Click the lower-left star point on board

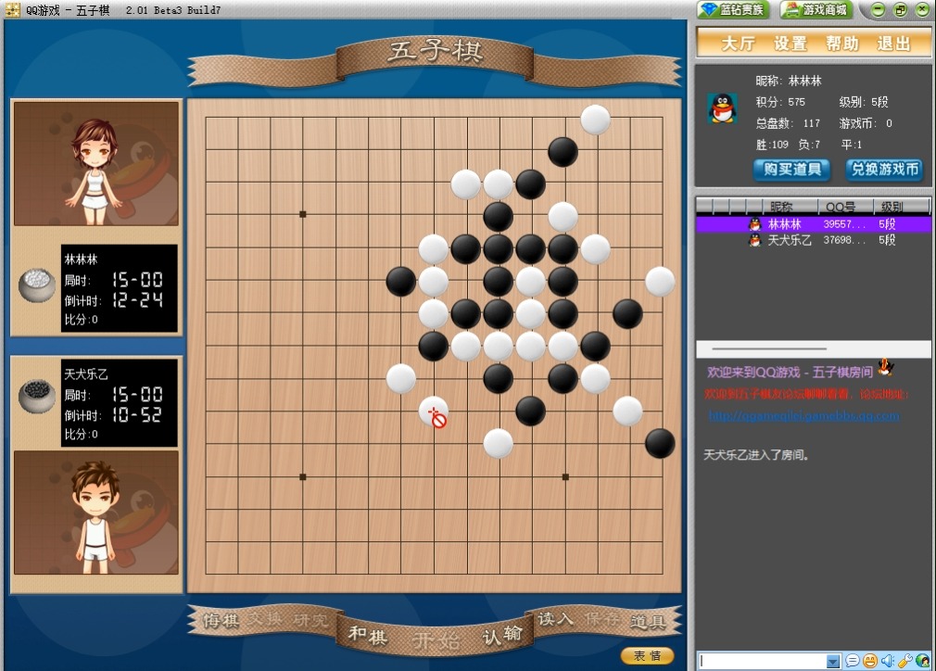point(303,477)
